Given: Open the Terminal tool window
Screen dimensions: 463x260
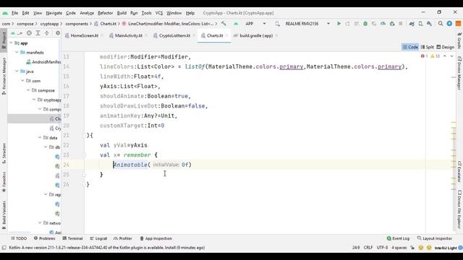Looking at the screenshot, I should (x=72, y=238).
